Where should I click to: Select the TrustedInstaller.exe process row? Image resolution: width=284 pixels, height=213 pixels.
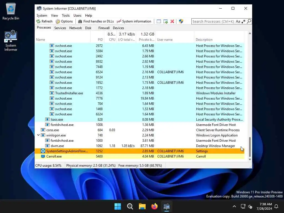(140, 93)
